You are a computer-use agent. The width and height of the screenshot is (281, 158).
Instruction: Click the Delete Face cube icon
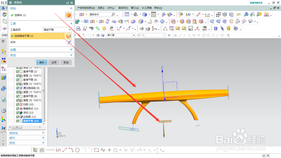[x=201, y=22]
